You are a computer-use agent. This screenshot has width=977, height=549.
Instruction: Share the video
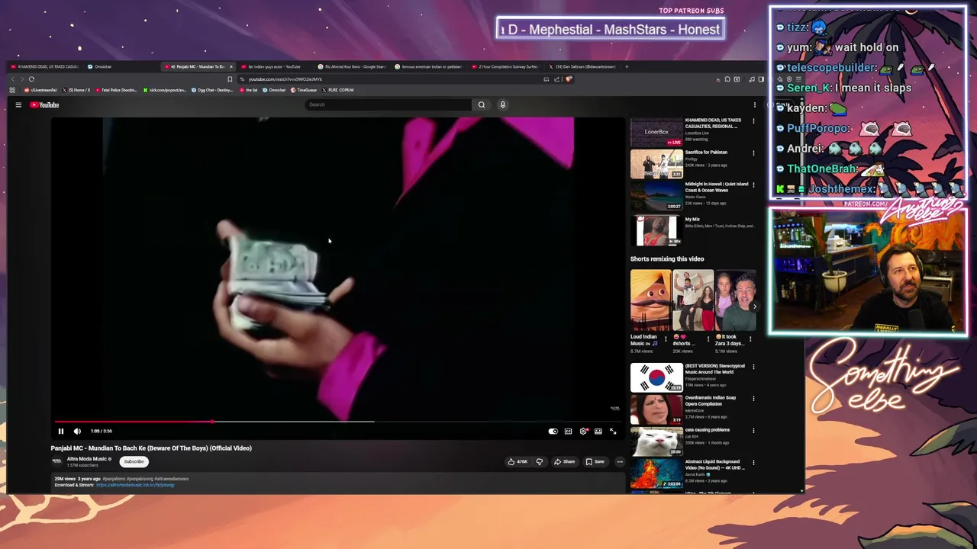[x=565, y=461]
